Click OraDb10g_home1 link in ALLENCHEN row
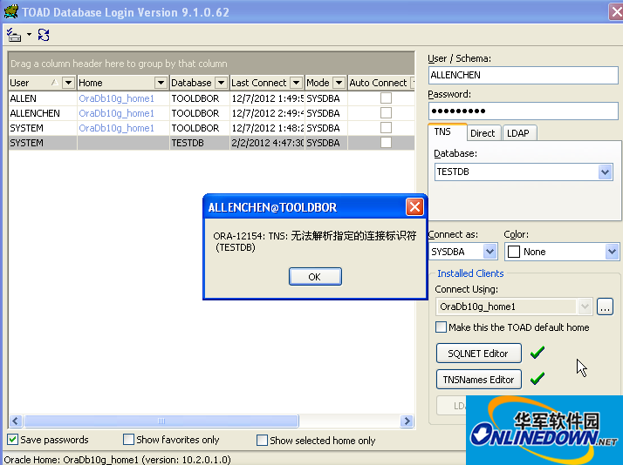The height and width of the screenshot is (465, 623). [116, 113]
